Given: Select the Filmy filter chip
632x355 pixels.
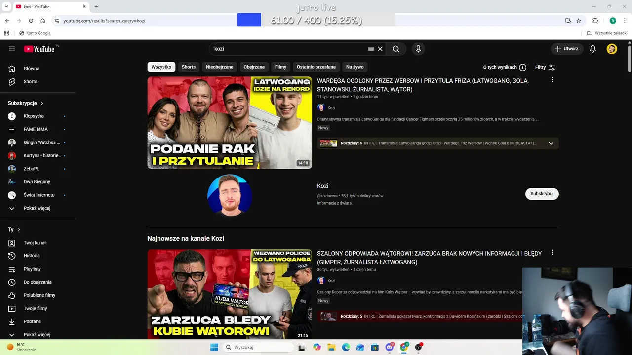Looking at the screenshot, I should tap(281, 67).
